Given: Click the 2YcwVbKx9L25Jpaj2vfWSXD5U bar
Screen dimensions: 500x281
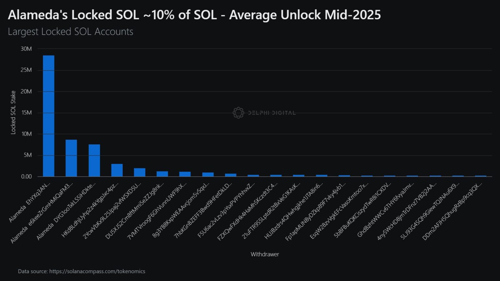Looking at the screenshot, I should (140, 172).
